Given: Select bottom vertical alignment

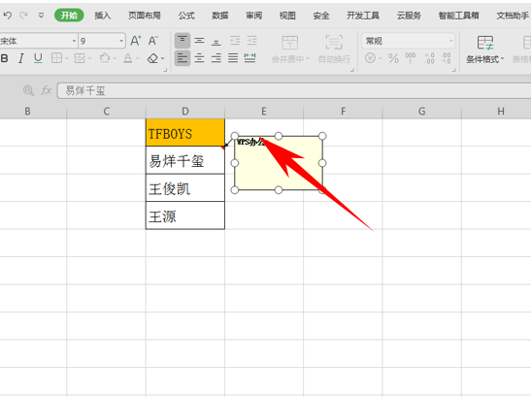Looking at the screenshot, I should (216, 41).
